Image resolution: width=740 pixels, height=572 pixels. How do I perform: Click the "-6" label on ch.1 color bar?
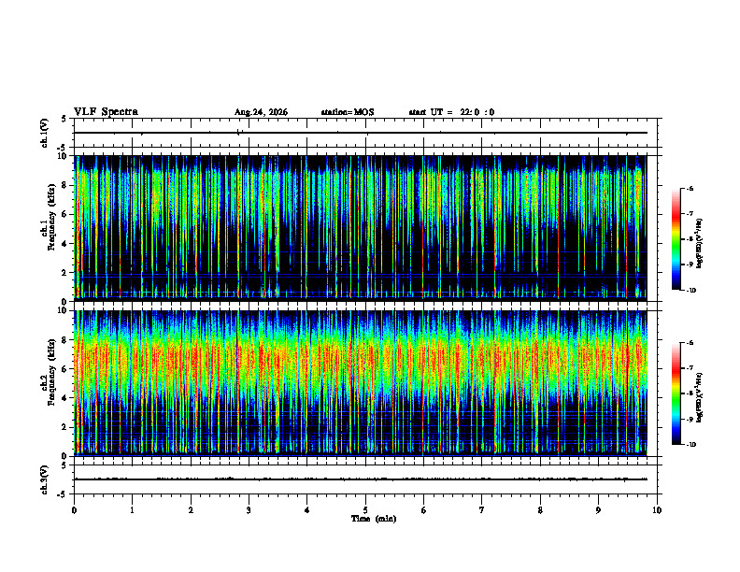point(690,189)
